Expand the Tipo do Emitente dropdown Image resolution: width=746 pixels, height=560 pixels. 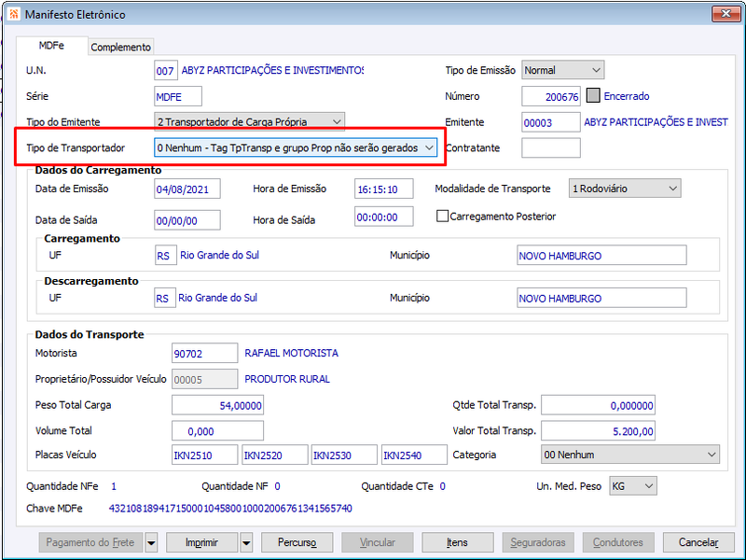[x=249, y=122]
